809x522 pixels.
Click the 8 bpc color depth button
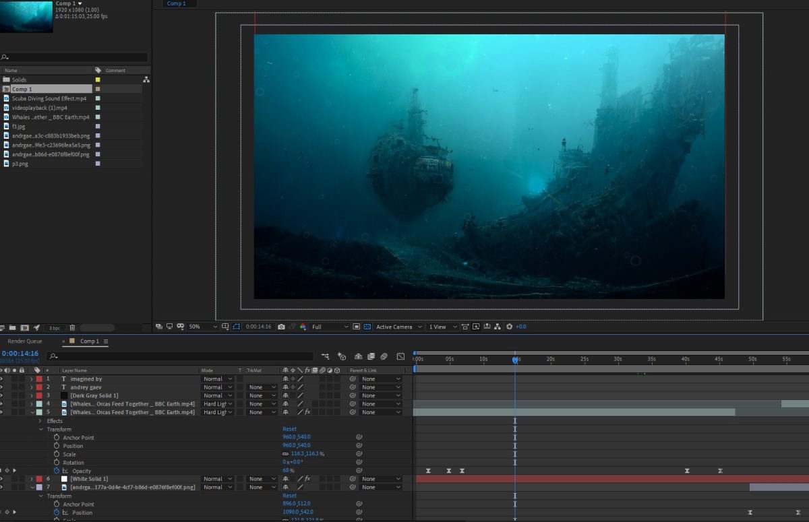coord(55,328)
